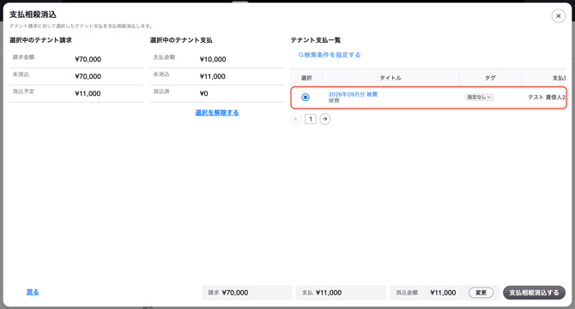Click the 選択中のテナント支払 heading
The height and width of the screenshot is (309, 575).
[x=181, y=40]
